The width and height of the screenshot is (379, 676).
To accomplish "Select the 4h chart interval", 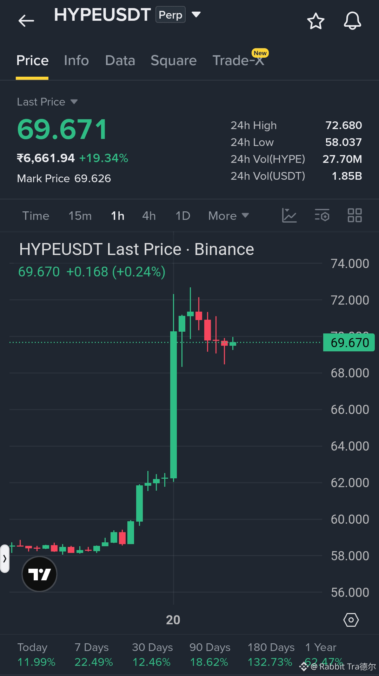I will tap(149, 216).
